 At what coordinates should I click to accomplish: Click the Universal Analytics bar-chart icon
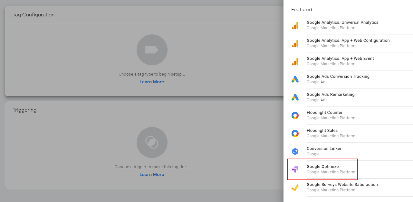coord(295,25)
